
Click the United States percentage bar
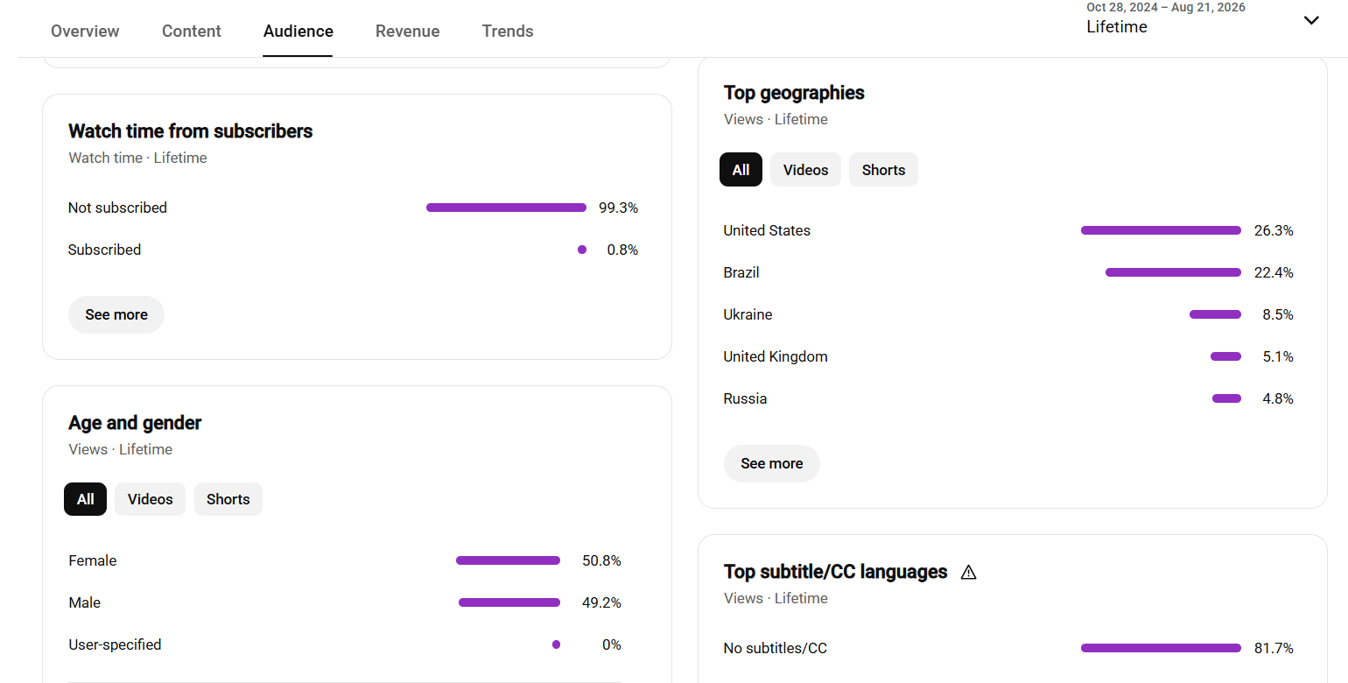click(1161, 230)
